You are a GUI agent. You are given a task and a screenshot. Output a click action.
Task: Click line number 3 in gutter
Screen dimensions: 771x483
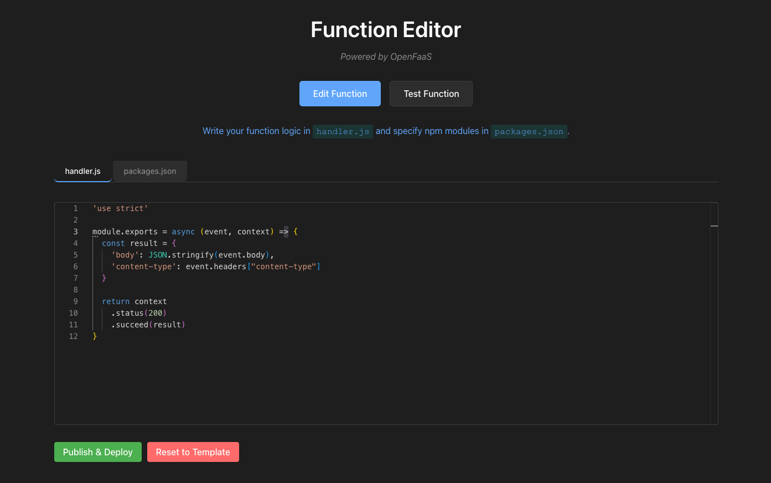[76, 232]
